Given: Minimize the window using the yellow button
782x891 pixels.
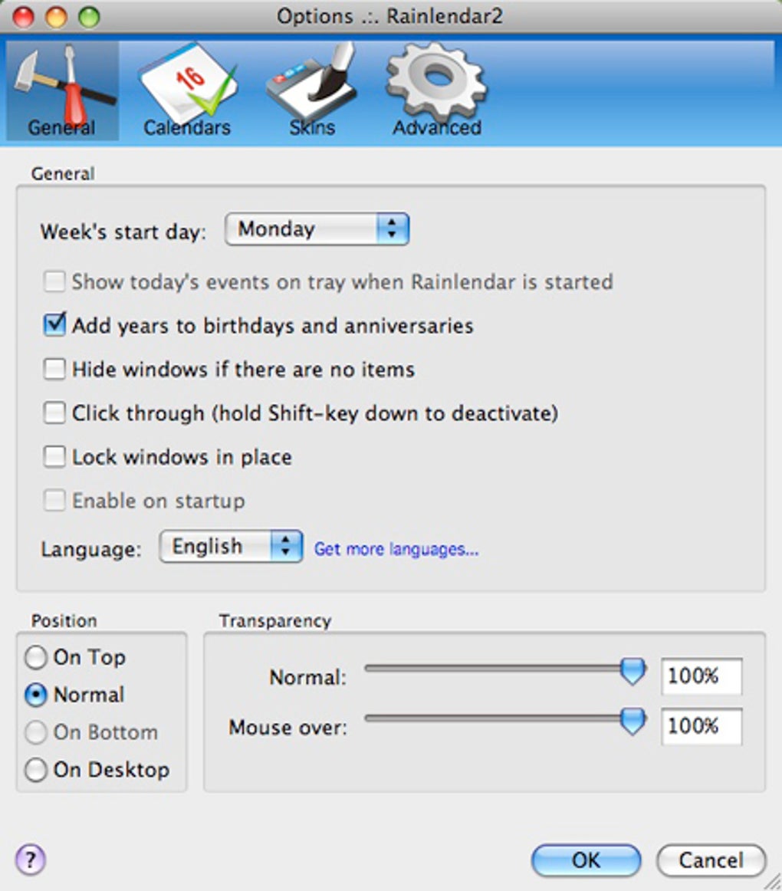Looking at the screenshot, I should point(56,17).
